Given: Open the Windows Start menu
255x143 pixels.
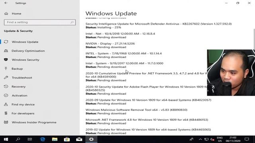Looking at the screenshot, I should pyautogui.click(x=6, y=139).
